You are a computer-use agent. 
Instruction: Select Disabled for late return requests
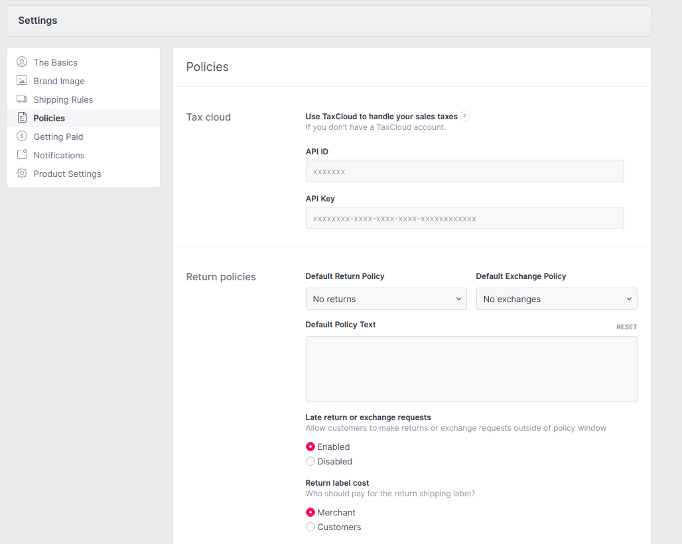pyautogui.click(x=310, y=461)
